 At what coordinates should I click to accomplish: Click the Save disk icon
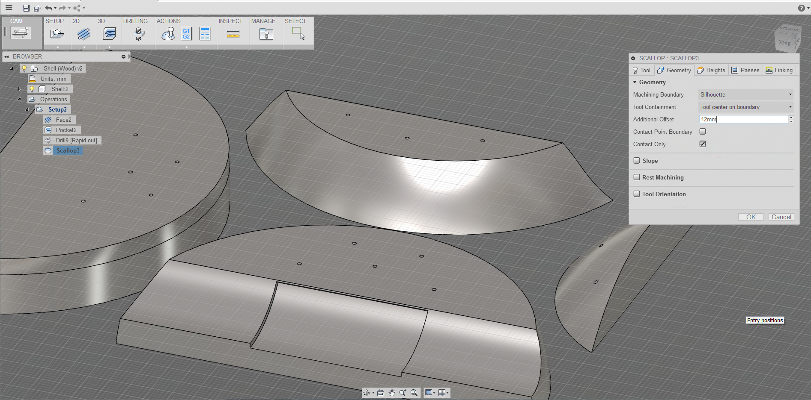(26, 8)
